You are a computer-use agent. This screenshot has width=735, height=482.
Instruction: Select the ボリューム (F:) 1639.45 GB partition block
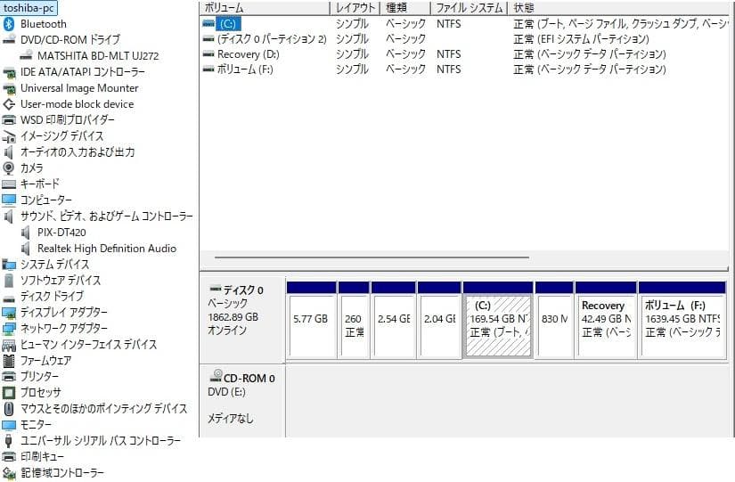[682, 320]
